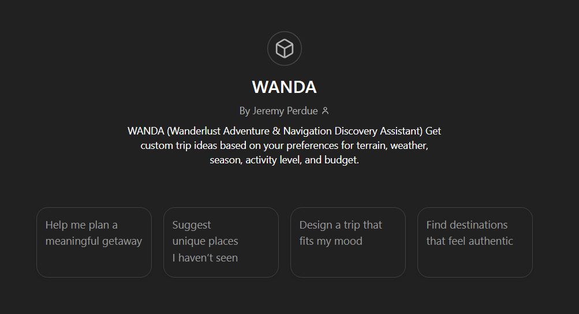
Task: Click the empty lower area of the mood card
Action: click(348, 263)
